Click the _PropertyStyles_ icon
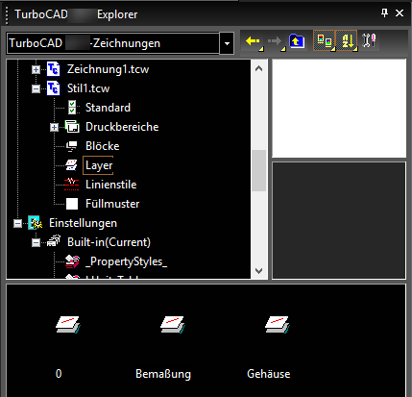Image resolution: width=412 pixels, height=397 pixels. click(72, 261)
